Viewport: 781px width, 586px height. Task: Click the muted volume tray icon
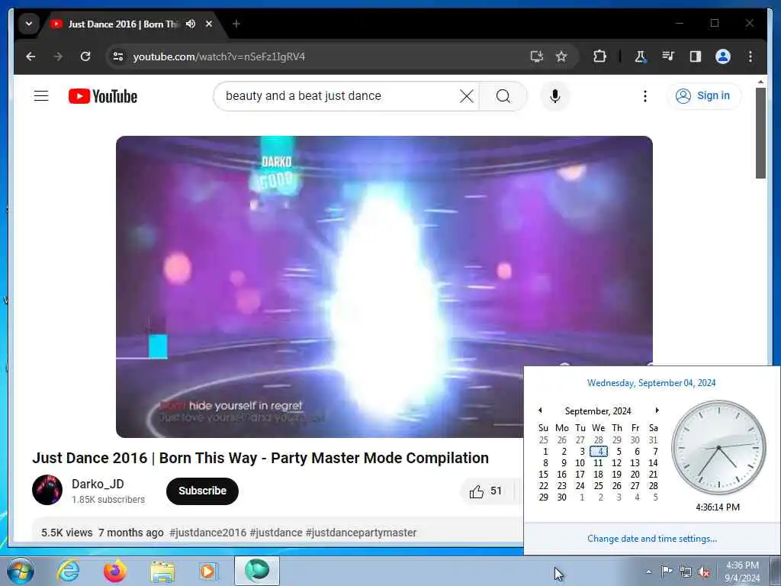pos(704,572)
